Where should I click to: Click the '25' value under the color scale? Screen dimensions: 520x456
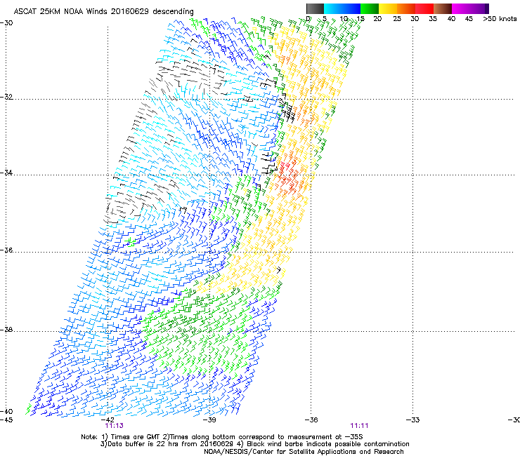(x=397, y=19)
